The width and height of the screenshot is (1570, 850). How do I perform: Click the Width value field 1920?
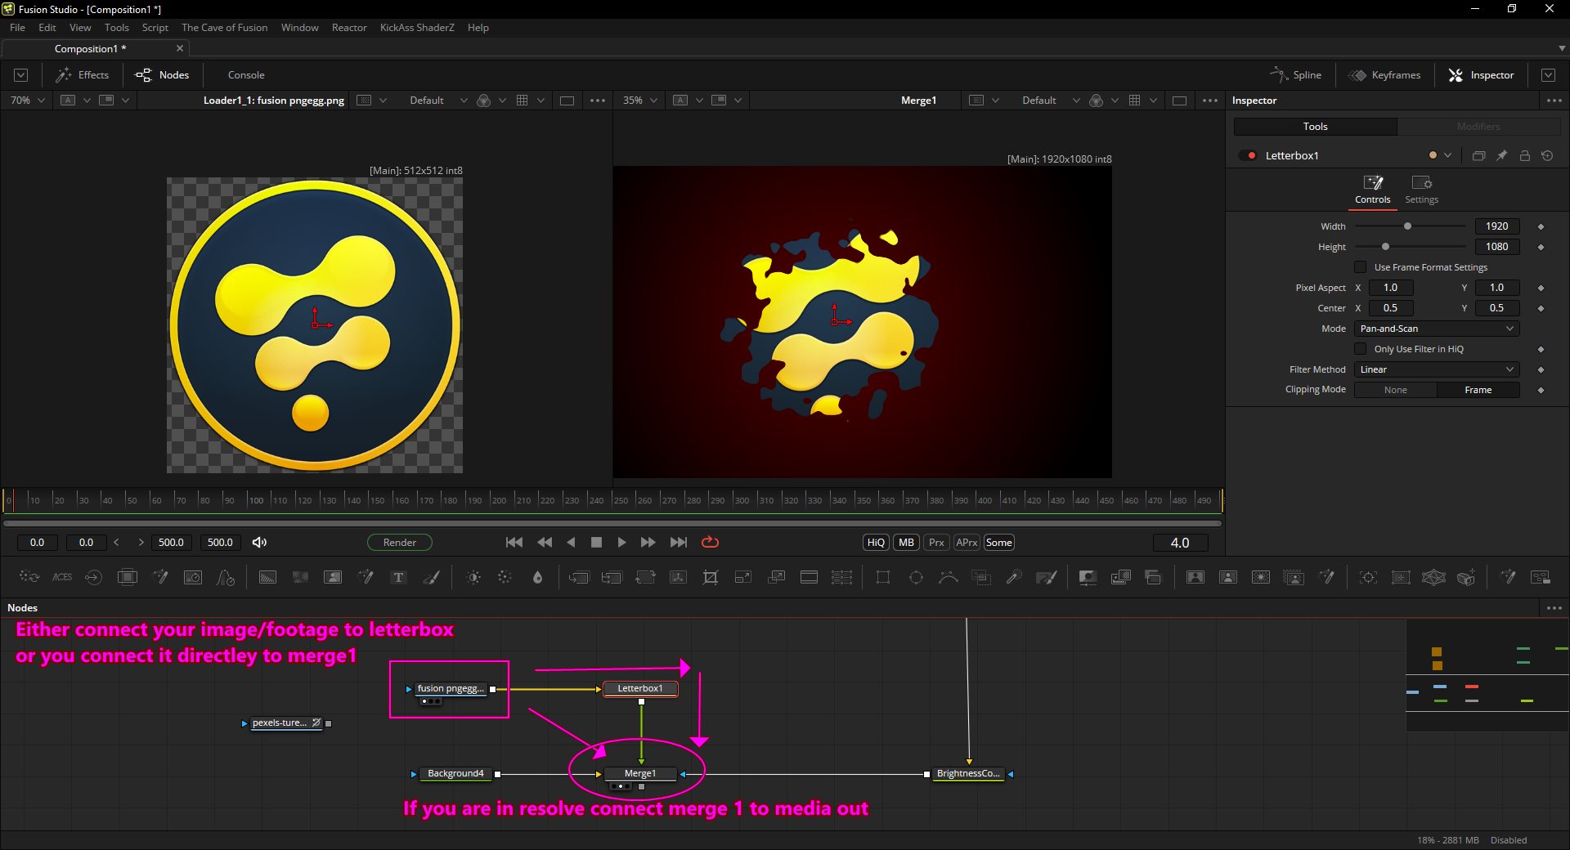pos(1496,226)
